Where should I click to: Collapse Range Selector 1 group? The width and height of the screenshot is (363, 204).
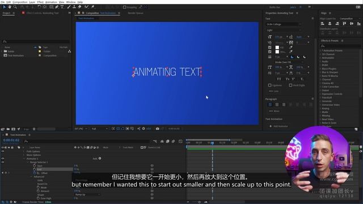(28, 162)
